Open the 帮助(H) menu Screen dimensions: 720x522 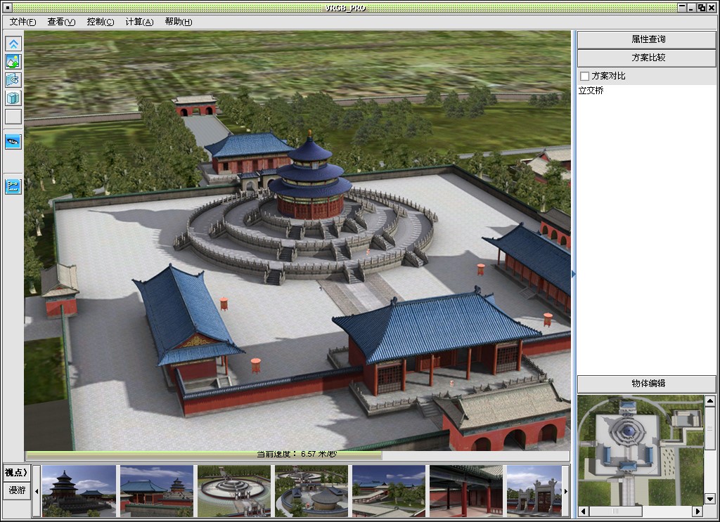tap(178, 22)
